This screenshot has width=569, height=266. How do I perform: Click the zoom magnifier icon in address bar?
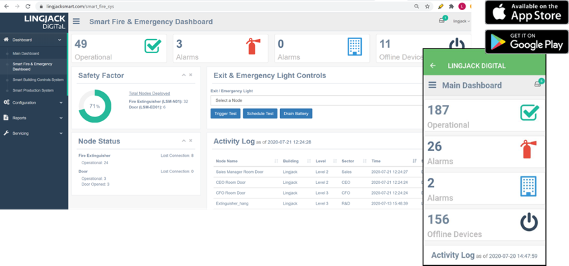(x=416, y=7)
